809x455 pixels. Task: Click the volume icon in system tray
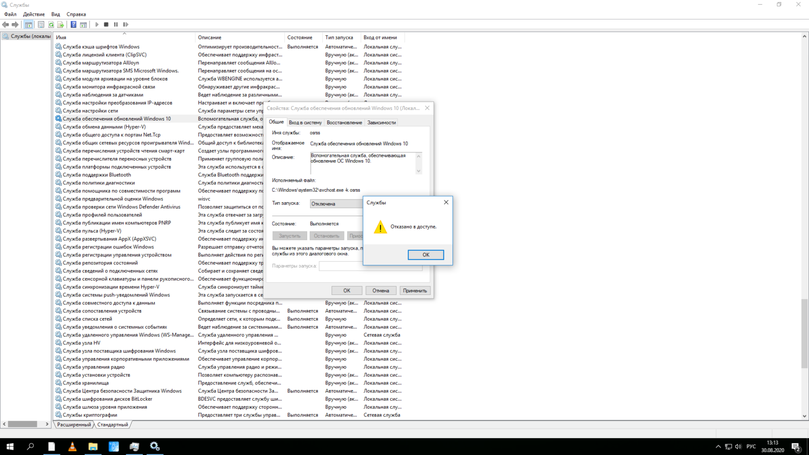(x=738, y=447)
